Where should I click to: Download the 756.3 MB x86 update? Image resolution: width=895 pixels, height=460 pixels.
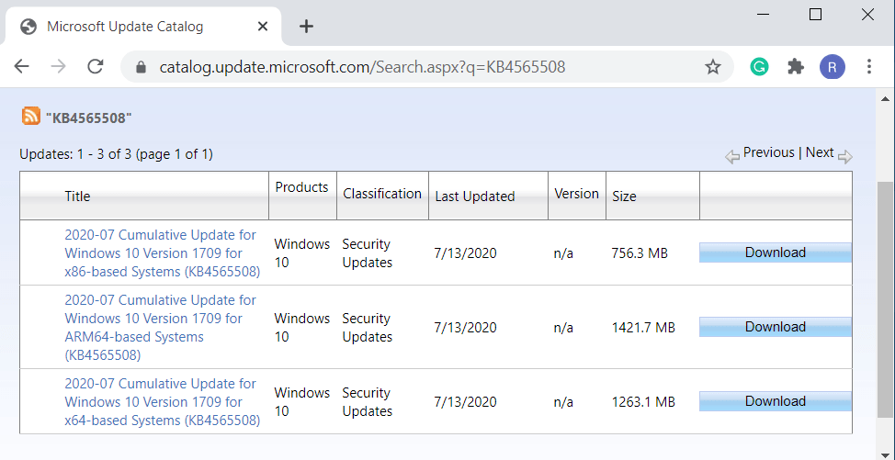(776, 252)
